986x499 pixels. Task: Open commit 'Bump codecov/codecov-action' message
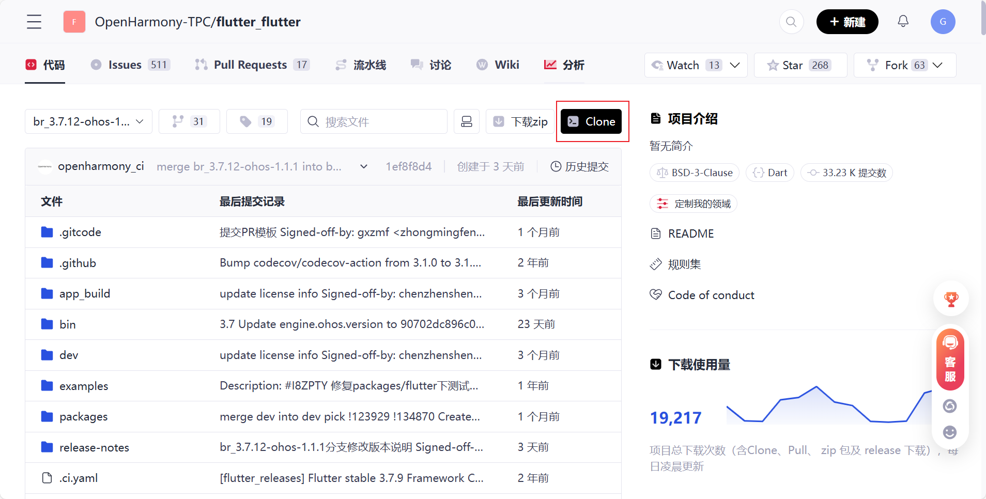350,263
